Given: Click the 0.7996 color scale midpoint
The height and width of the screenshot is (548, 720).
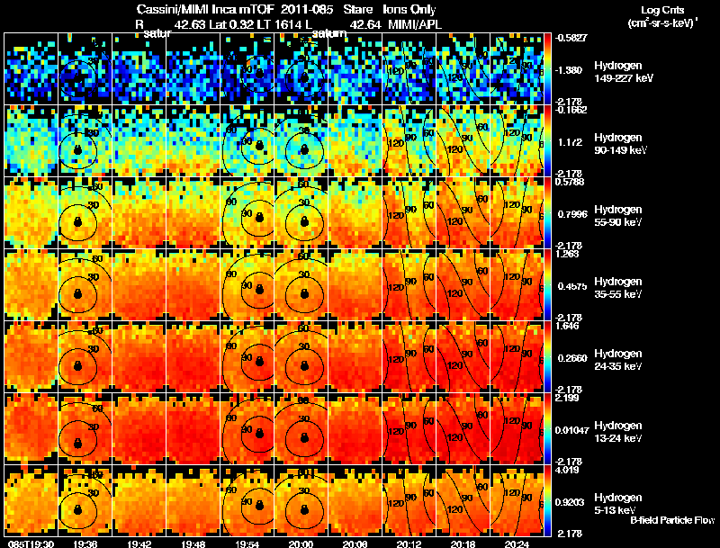Looking at the screenshot, I should pyautogui.click(x=572, y=214).
